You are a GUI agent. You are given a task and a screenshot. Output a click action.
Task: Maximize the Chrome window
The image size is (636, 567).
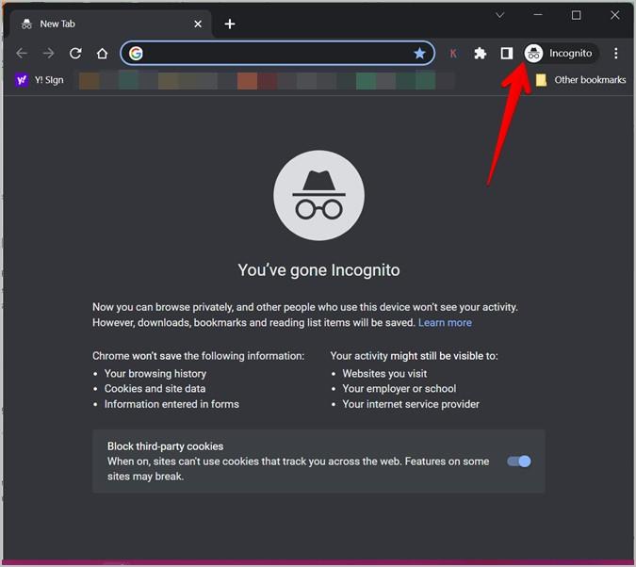click(x=576, y=15)
